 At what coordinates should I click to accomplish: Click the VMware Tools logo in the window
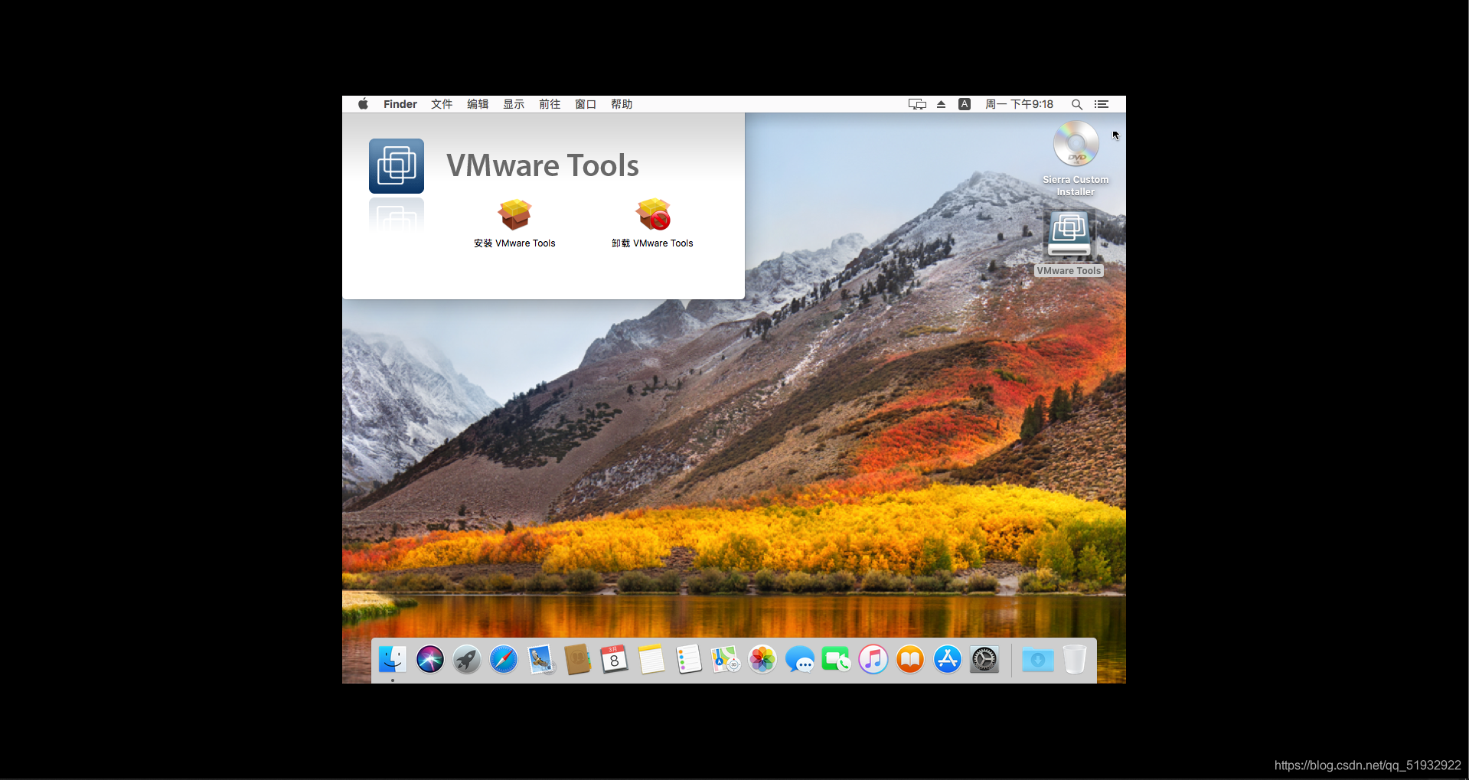[397, 165]
